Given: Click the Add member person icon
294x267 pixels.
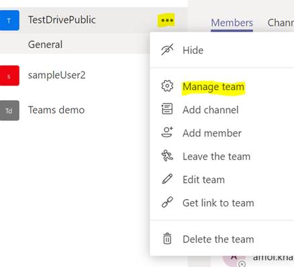Looking at the screenshot, I should pos(167,132).
